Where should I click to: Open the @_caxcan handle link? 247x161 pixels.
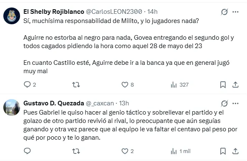coord(100,103)
